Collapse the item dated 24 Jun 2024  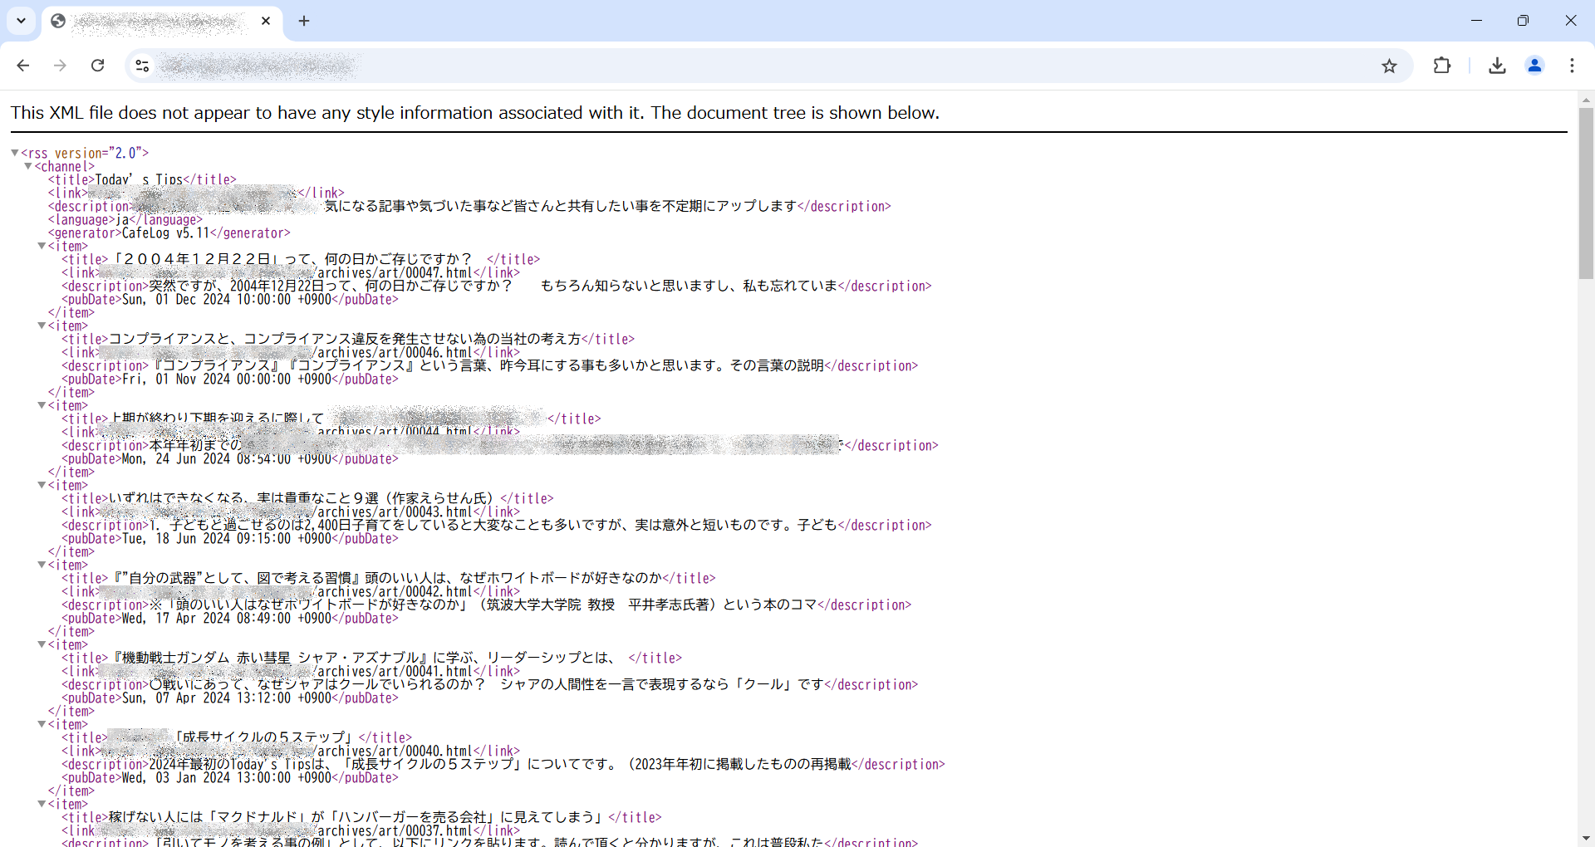[x=42, y=405]
